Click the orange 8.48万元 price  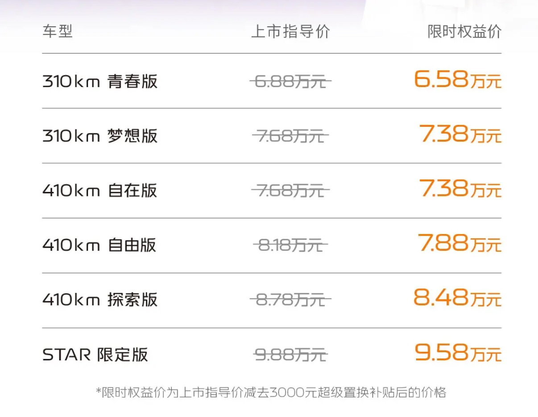click(458, 298)
